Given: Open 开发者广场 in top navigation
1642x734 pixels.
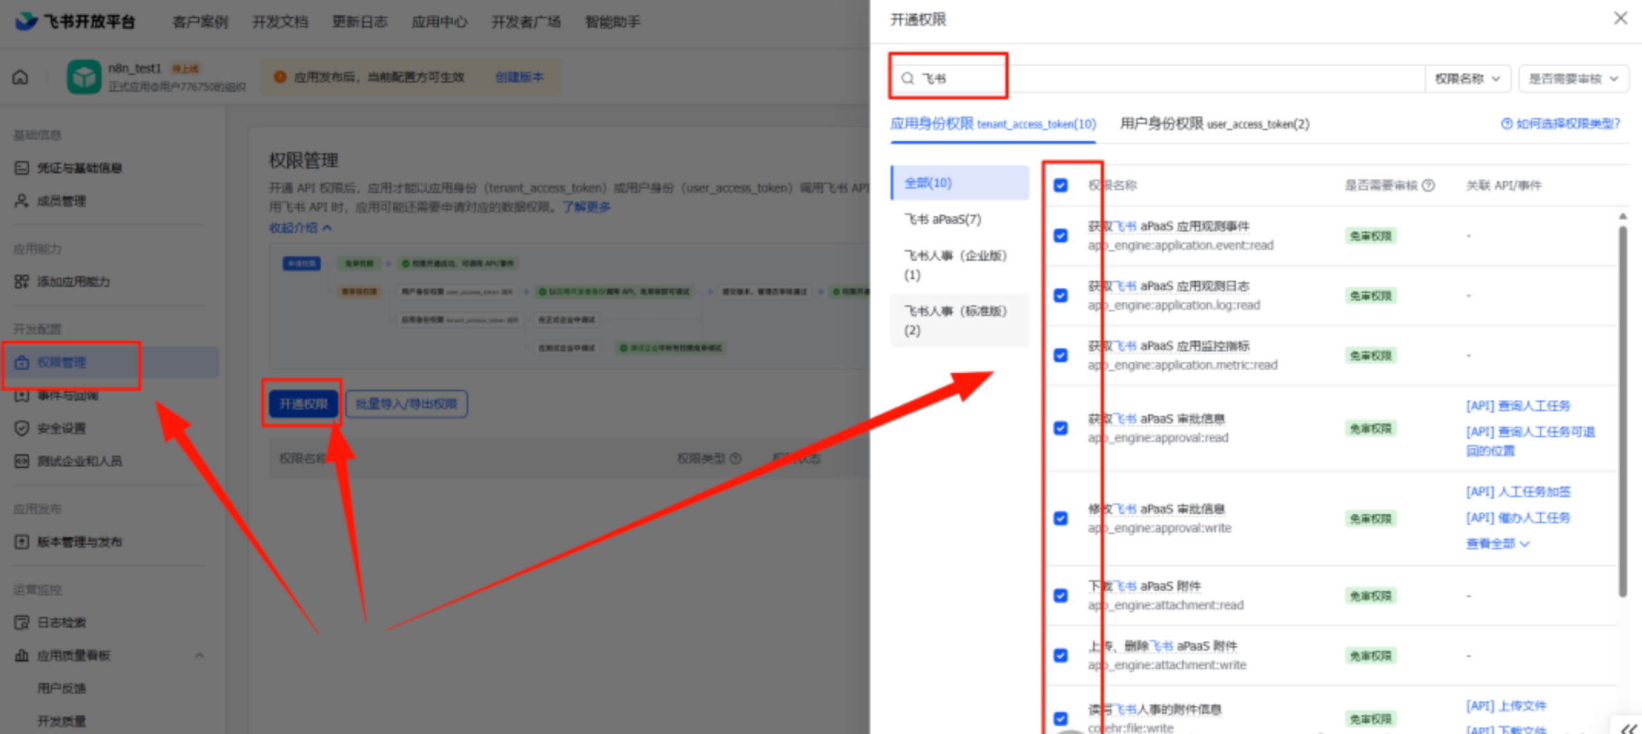Looking at the screenshot, I should pyautogui.click(x=526, y=22).
